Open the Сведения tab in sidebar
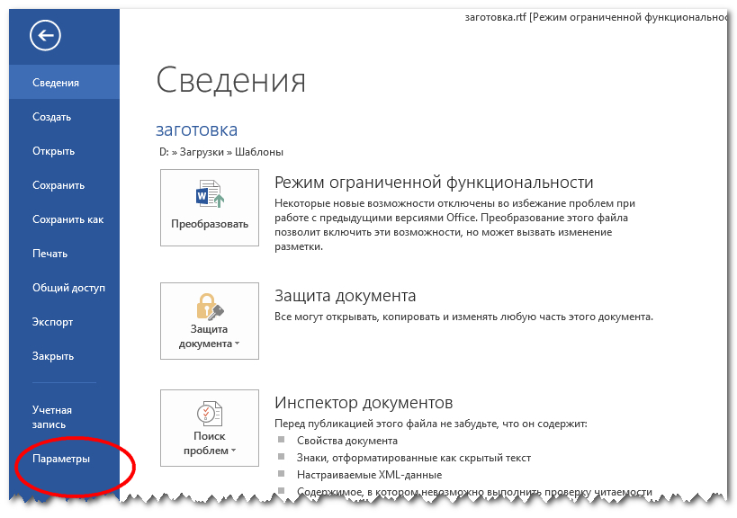This screenshot has width=737, height=518. 56,83
